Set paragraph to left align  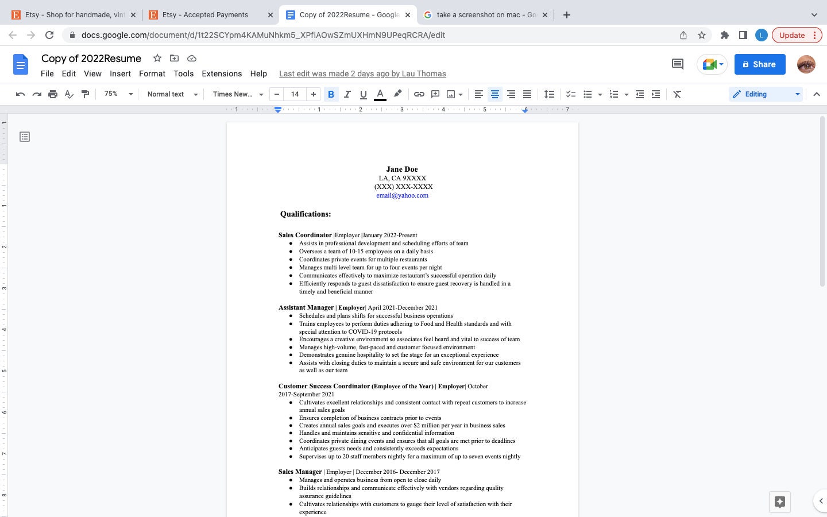[478, 94]
